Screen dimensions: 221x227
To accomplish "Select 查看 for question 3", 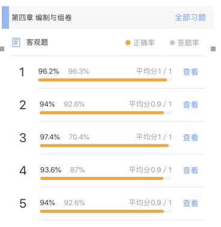I will (190, 138).
